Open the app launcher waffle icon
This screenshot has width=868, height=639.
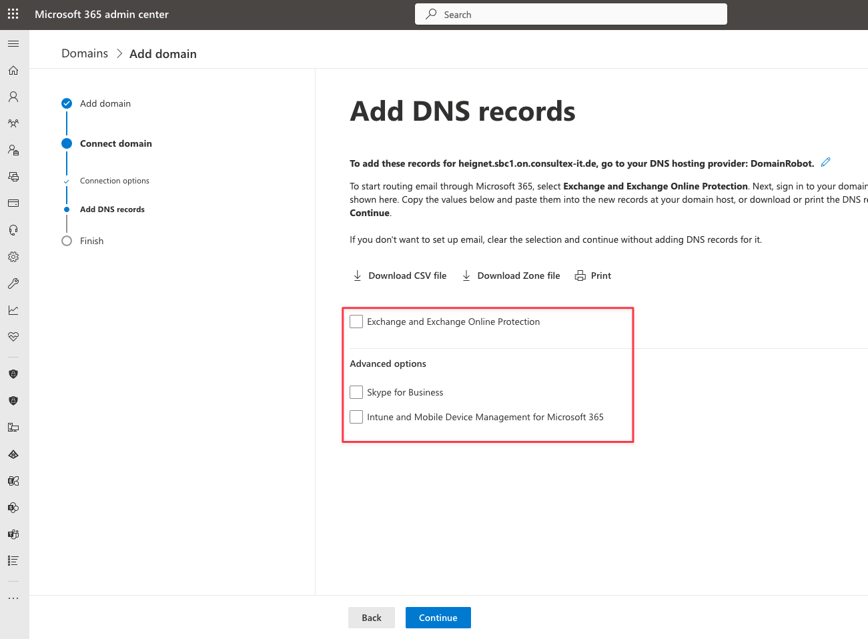tap(13, 14)
